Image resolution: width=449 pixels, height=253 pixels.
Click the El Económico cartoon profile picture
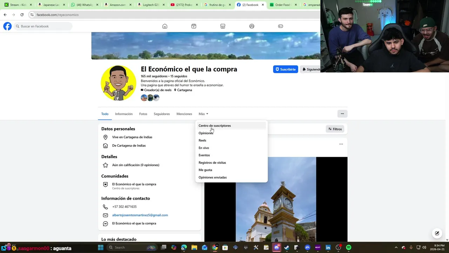119,83
